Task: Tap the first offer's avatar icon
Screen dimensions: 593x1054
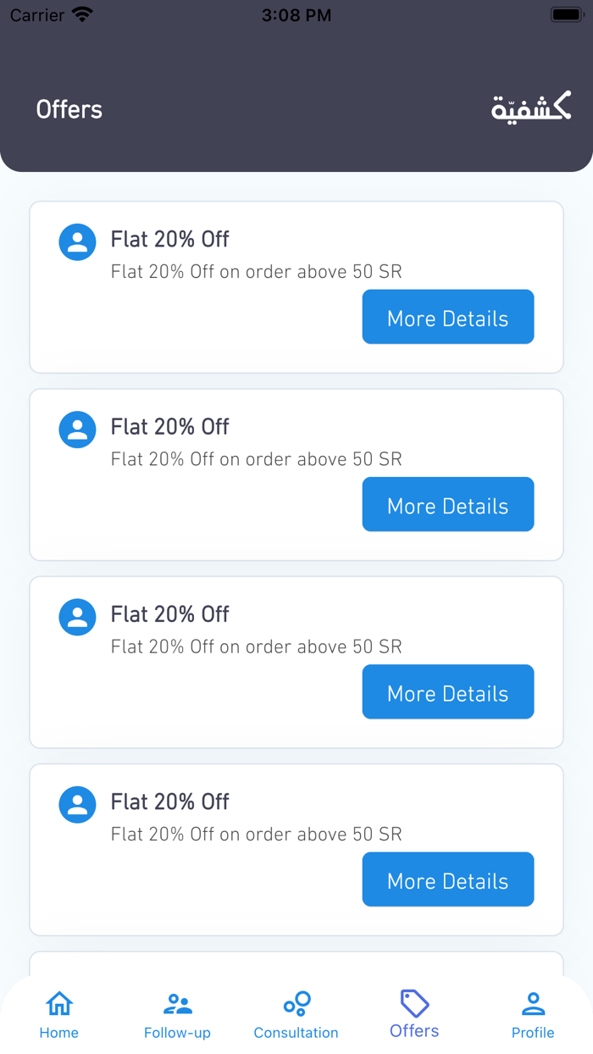Action: click(x=77, y=242)
